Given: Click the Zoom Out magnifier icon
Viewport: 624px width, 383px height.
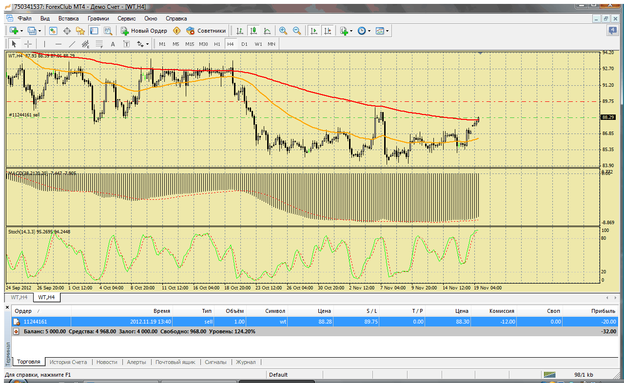Looking at the screenshot, I should pos(296,31).
